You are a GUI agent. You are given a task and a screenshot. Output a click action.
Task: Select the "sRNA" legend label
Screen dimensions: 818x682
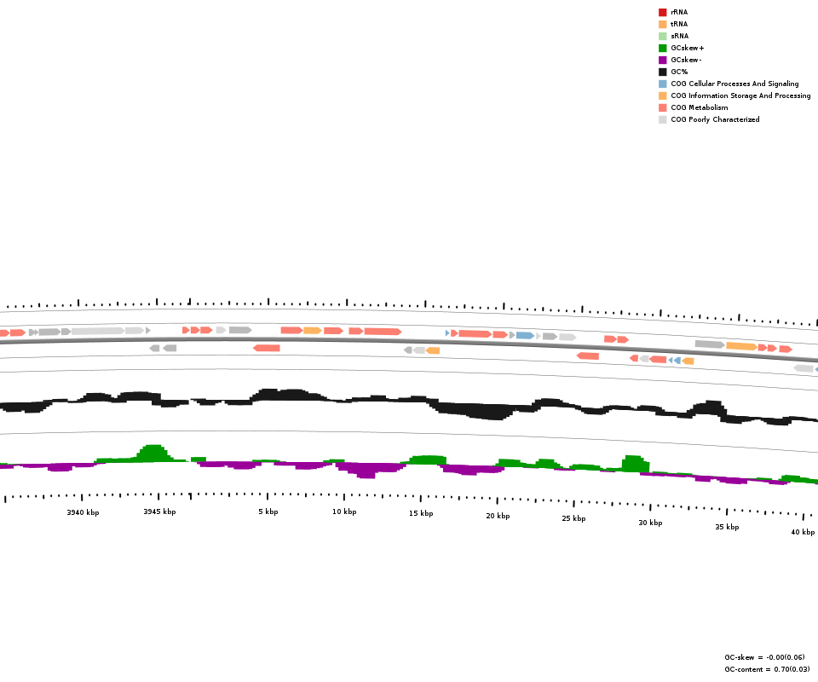[x=680, y=36]
